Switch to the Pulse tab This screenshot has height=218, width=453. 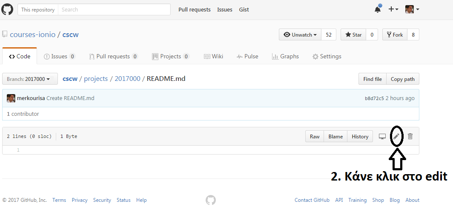coord(247,56)
